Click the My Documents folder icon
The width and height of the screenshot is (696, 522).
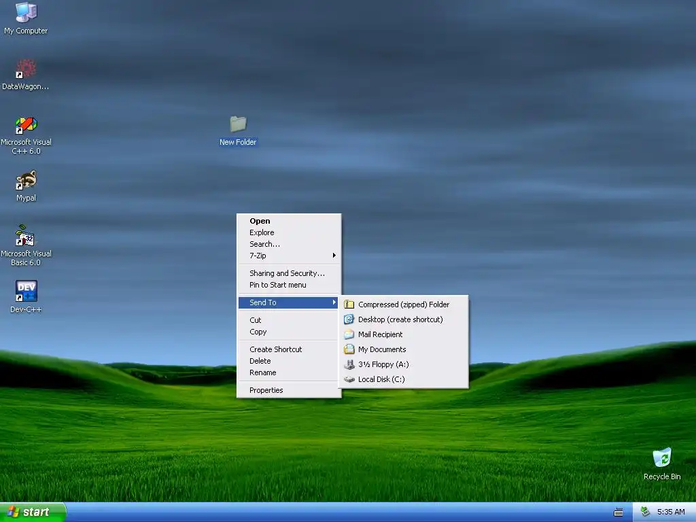[349, 349]
